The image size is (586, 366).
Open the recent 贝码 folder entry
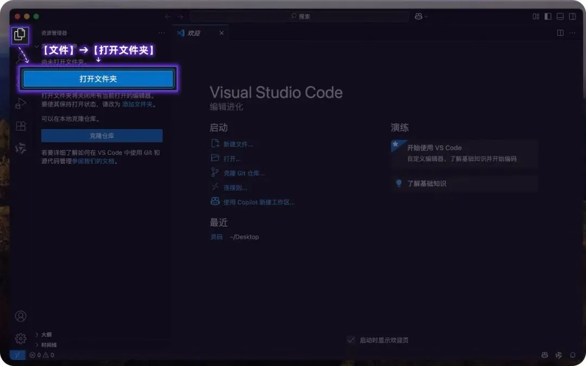coord(216,237)
